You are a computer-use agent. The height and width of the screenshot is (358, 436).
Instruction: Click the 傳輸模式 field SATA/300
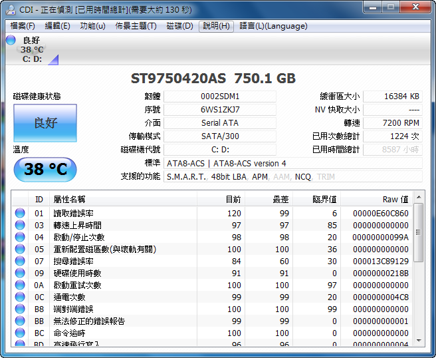pos(220,136)
